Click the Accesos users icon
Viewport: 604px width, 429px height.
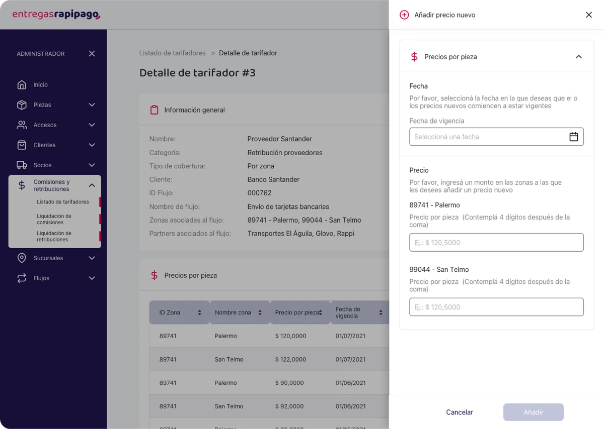pos(22,125)
